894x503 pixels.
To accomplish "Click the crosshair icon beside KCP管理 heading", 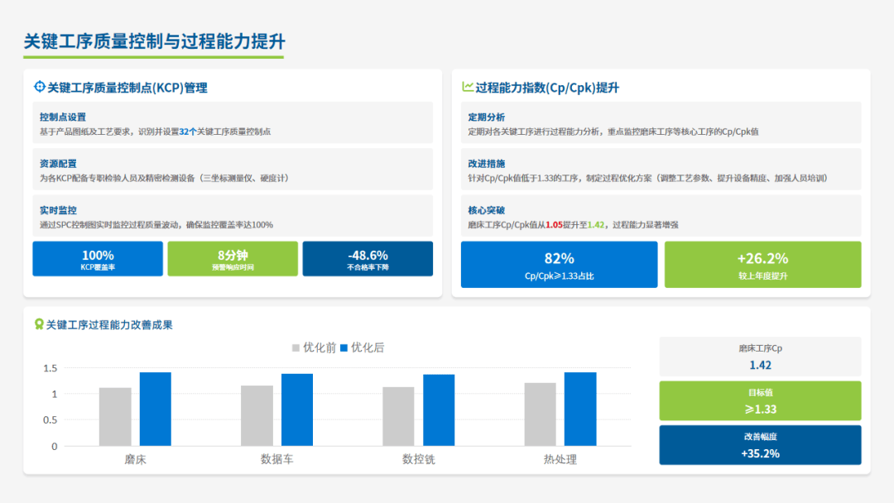I will 39,88.
